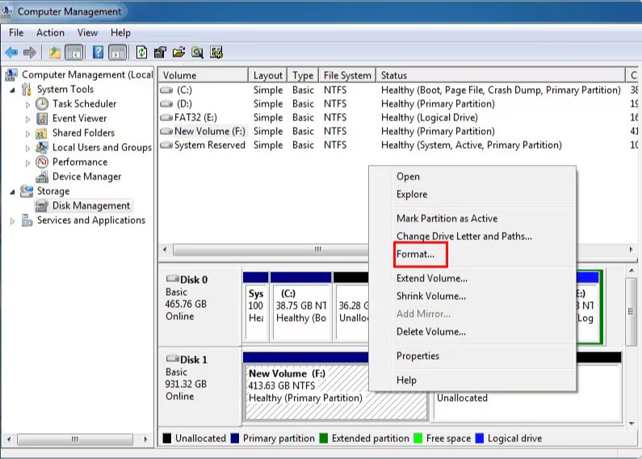Image resolution: width=642 pixels, height=459 pixels.
Task: Click the Up One Level folder icon
Action: click(54, 53)
